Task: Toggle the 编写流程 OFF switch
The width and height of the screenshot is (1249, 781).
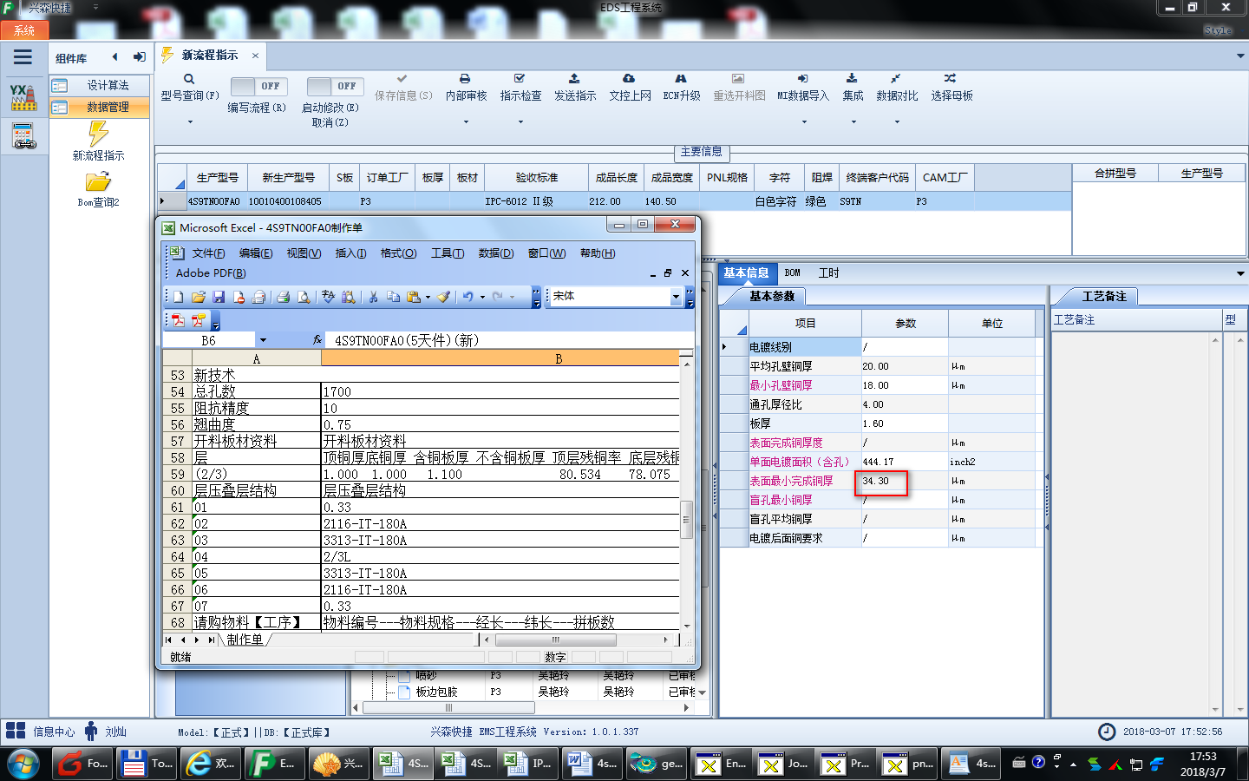Action: 259,86
